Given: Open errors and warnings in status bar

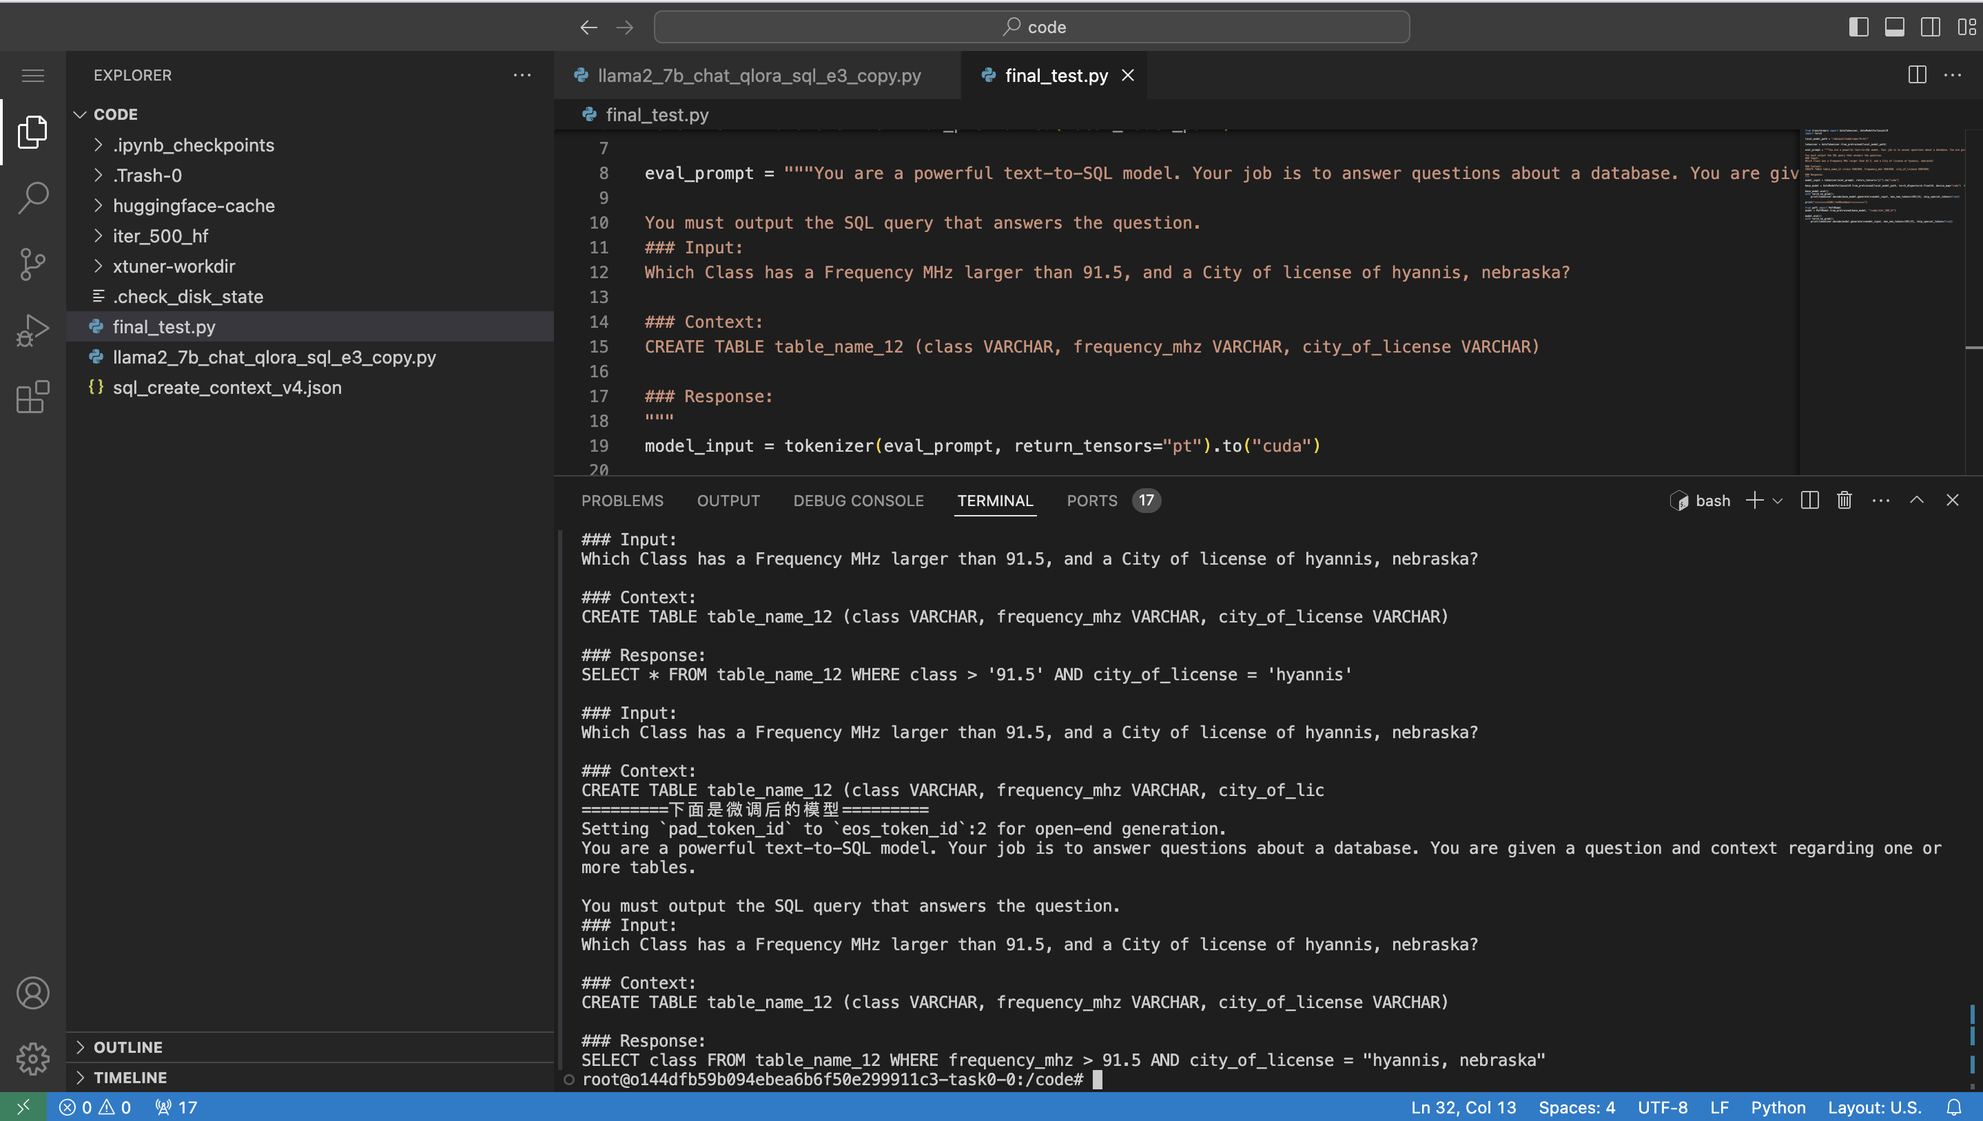Looking at the screenshot, I should click(x=95, y=1107).
